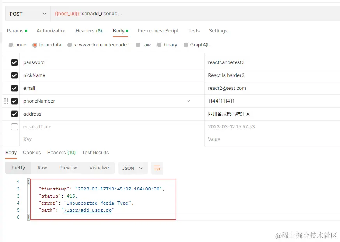Open the Authorization tab
The width and height of the screenshot is (340, 242).
coord(51,31)
